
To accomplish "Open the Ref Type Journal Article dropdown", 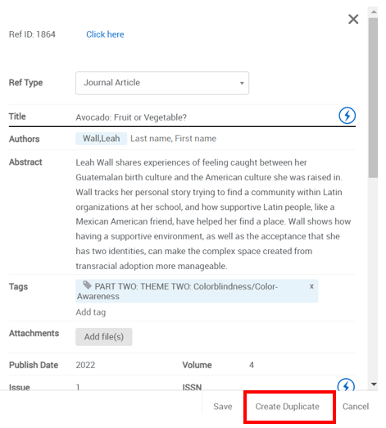I will 162,83.
